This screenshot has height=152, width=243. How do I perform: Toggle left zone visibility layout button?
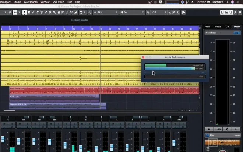222,12
